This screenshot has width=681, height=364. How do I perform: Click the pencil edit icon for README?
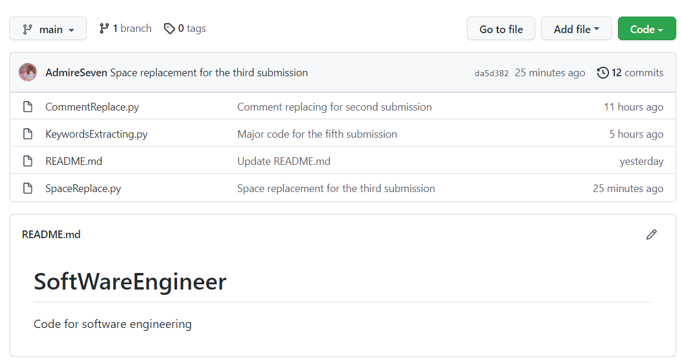(x=651, y=235)
